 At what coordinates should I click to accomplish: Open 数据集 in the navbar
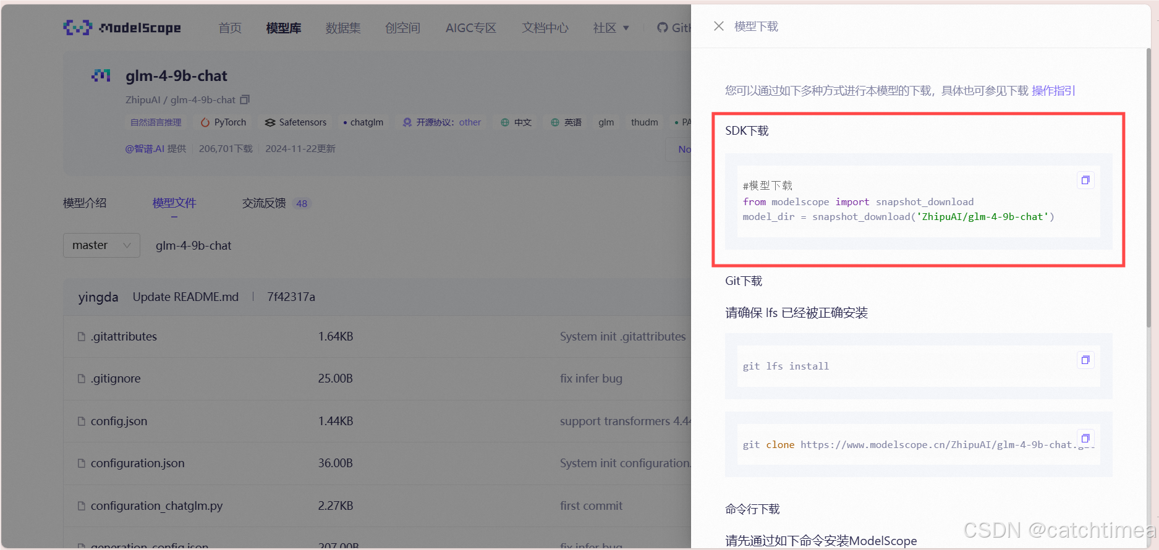click(343, 28)
